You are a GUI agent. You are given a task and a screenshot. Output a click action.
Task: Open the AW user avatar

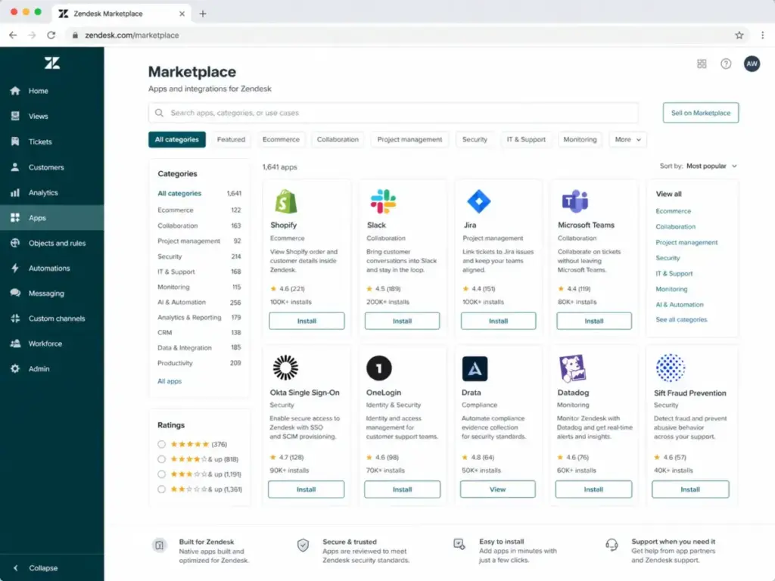pos(752,64)
